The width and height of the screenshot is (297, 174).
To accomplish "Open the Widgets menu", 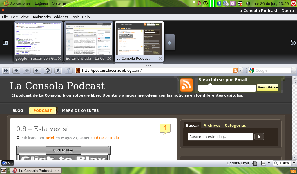I will coord(61,17).
